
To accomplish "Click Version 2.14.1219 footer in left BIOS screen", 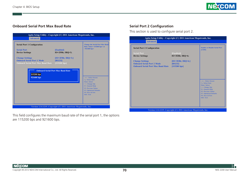I will pyautogui.click(x=61, y=107).
